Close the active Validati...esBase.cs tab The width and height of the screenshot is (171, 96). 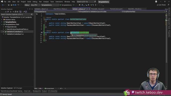pos(89,9)
